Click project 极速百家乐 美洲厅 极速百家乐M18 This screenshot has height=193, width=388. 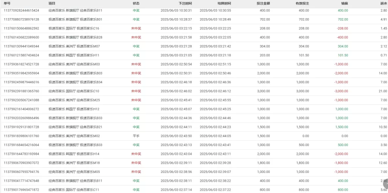coord(74,163)
